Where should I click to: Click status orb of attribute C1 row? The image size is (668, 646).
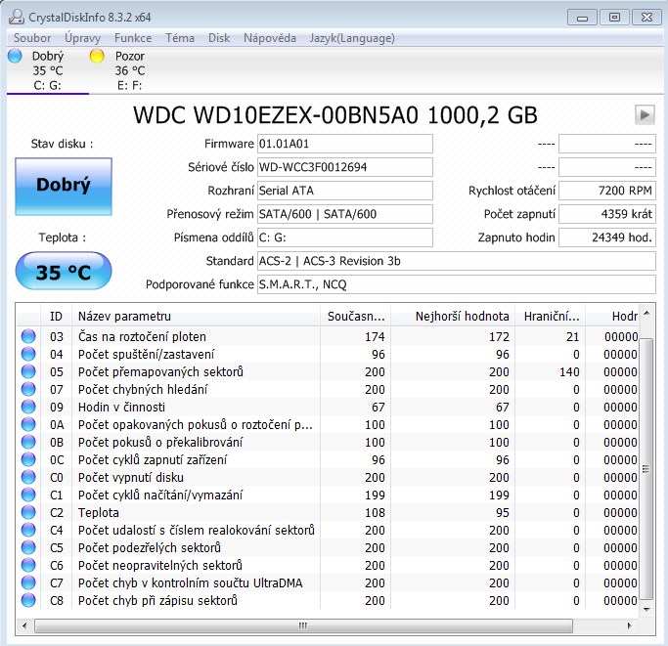tap(28, 495)
